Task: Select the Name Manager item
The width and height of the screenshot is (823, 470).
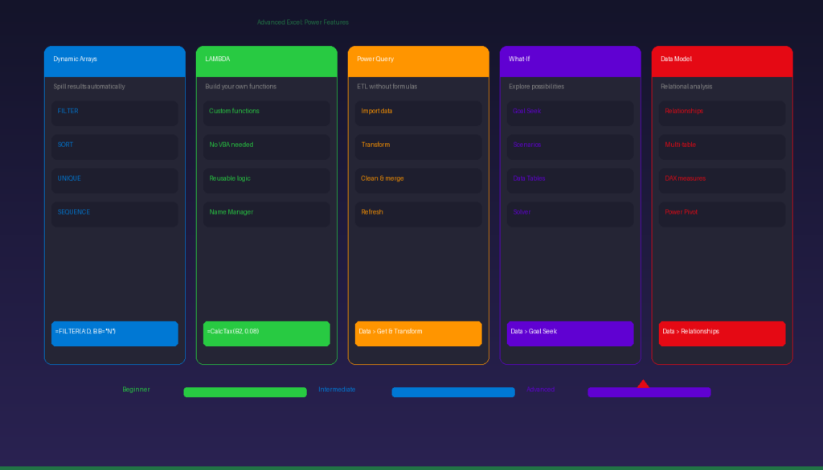Action: pyautogui.click(x=267, y=214)
